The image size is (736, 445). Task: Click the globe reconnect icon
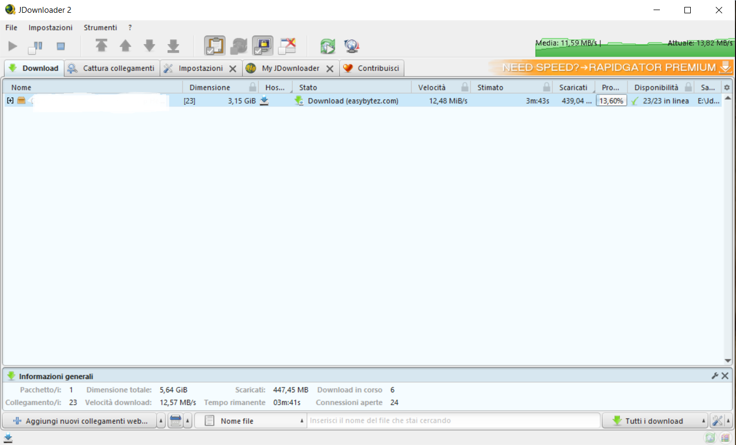tap(351, 46)
